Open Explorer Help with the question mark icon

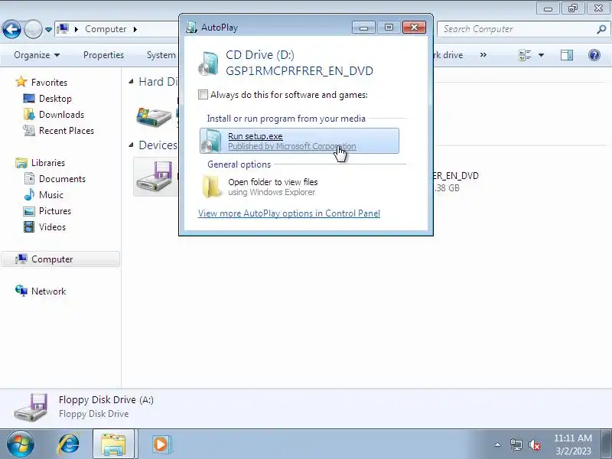click(x=594, y=55)
